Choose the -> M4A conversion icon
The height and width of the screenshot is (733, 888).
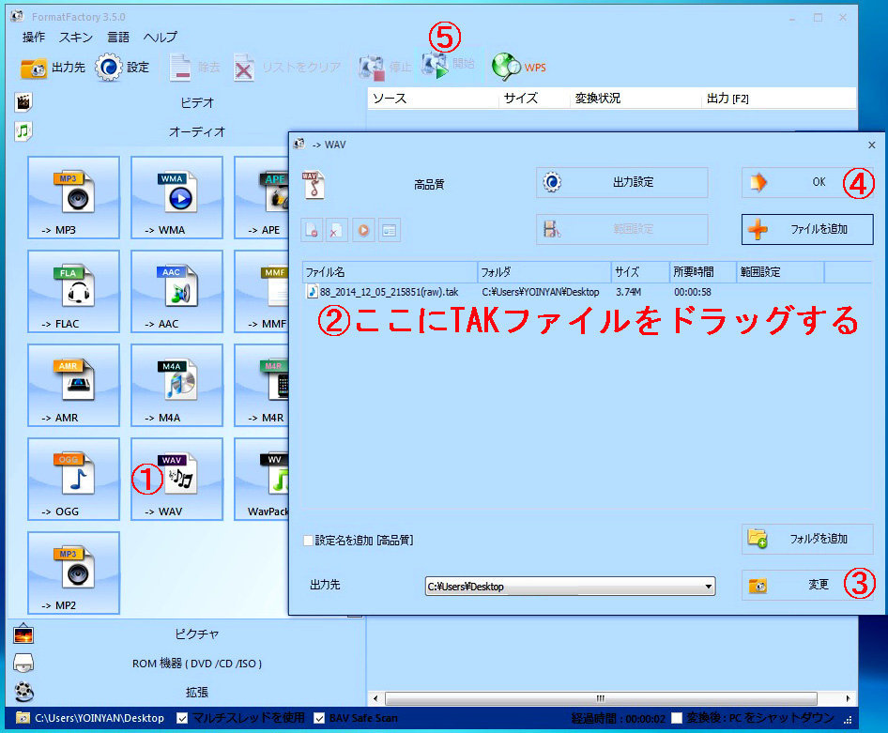click(x=176, y=385)
